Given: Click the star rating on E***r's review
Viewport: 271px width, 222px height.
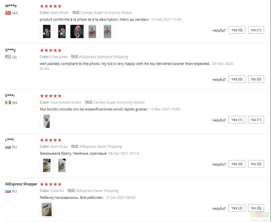Looking at the screenshot, I should [x=51, y=96].
